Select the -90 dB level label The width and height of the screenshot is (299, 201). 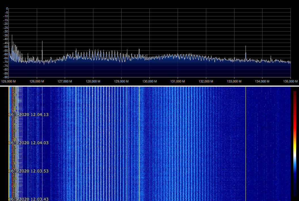(x=5, y=77)
